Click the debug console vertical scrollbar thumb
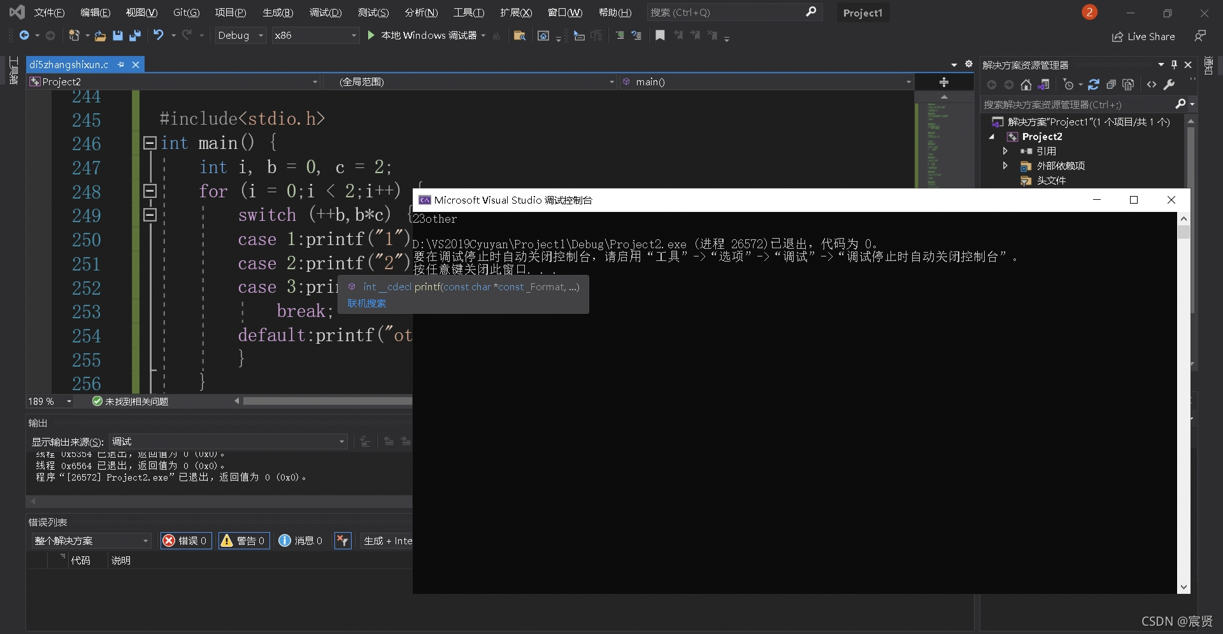This screenshot has height=634, width=1223. click(x=1184, y=232)
